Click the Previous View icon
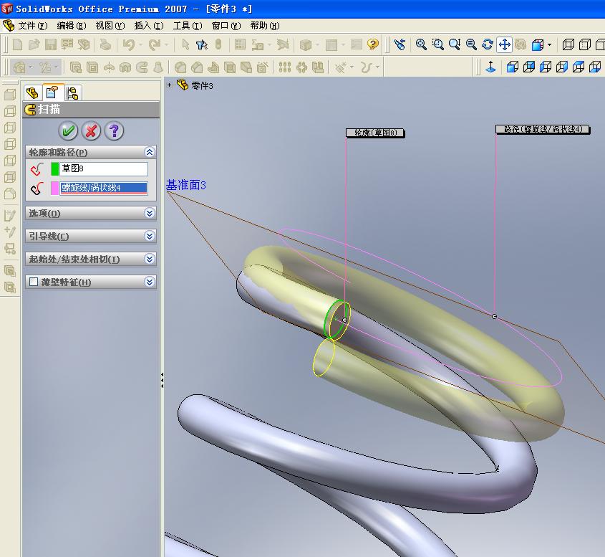This screenshot has height=557, width=605. point(400,44)
